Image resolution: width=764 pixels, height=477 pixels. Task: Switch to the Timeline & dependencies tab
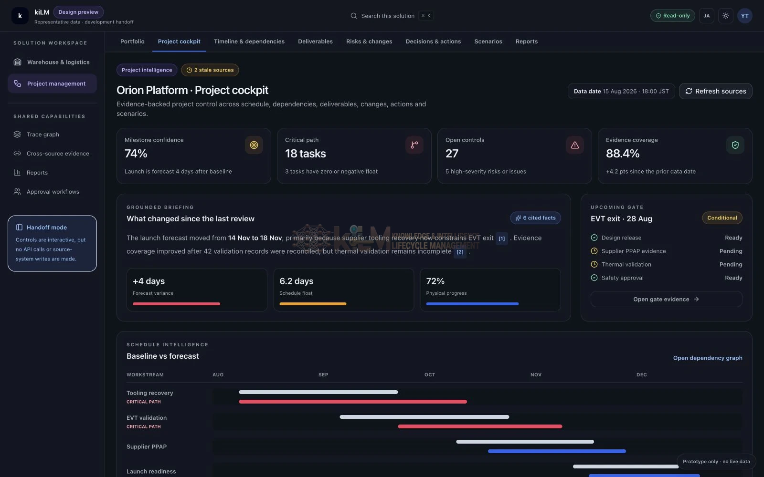tap(249, 41)
